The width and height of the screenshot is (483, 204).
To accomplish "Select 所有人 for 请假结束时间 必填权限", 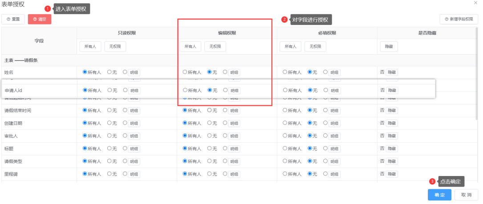I will point(285,110).
